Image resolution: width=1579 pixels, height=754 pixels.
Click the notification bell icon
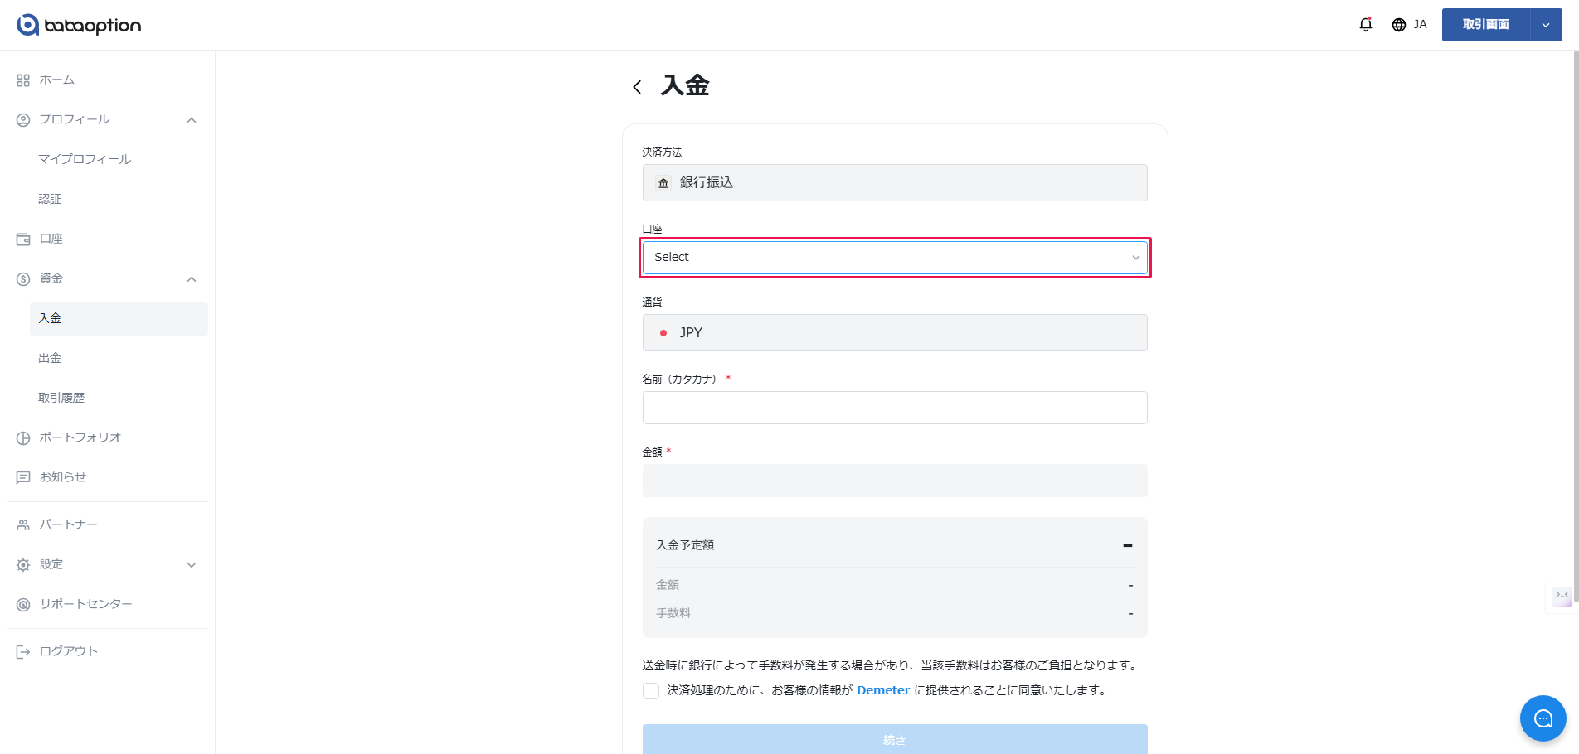coord(1365,25)
